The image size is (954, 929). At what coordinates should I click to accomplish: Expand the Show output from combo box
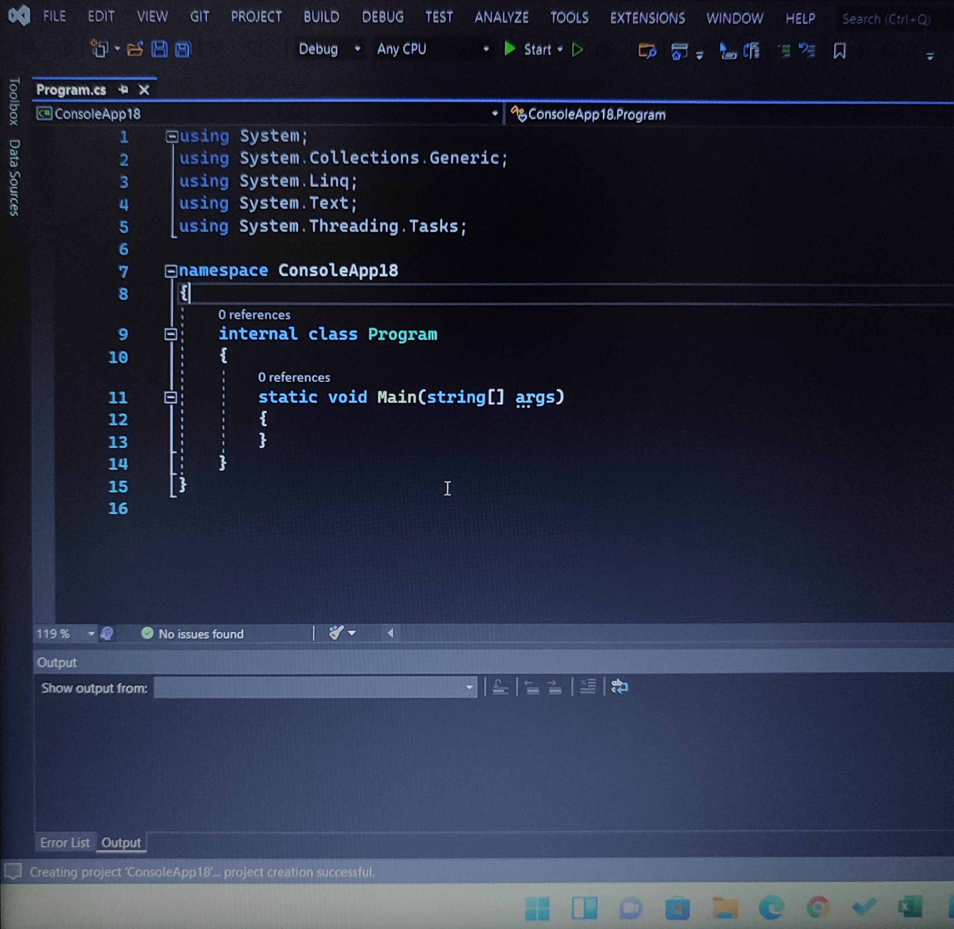pos(469,687)
